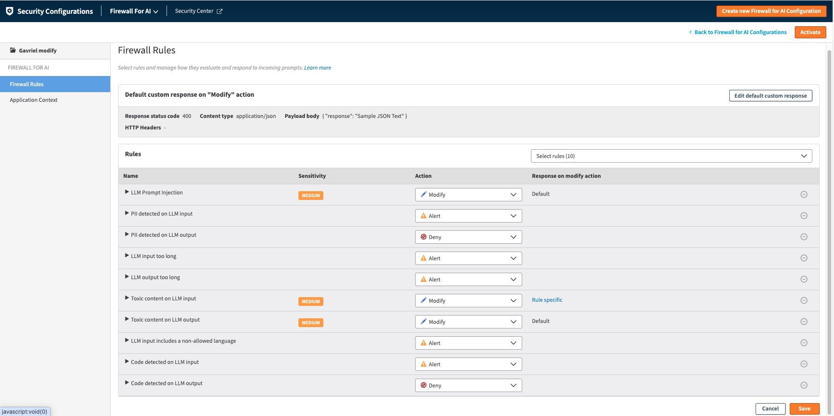Open action dropdown for PII on LLM output

point(468,237)
